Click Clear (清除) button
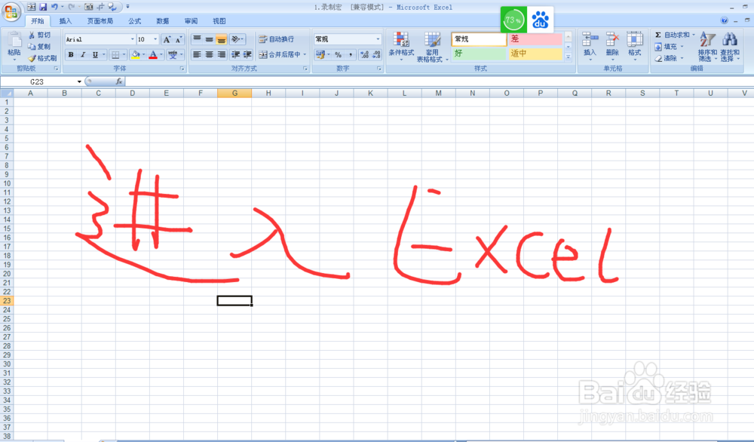Viewport: 754px width, 442px height. 669,58
